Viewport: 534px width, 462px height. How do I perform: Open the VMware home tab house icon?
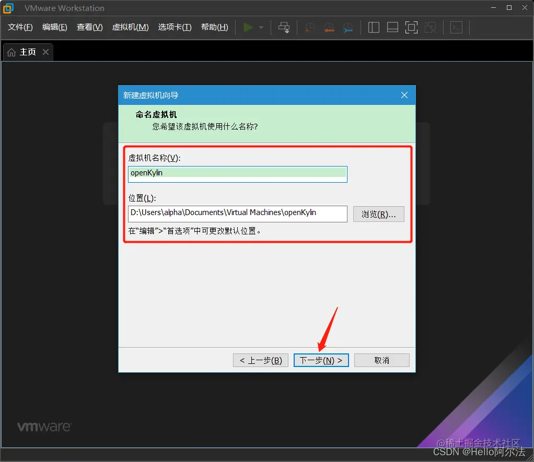pyautogui.click(x=11, y=52)
